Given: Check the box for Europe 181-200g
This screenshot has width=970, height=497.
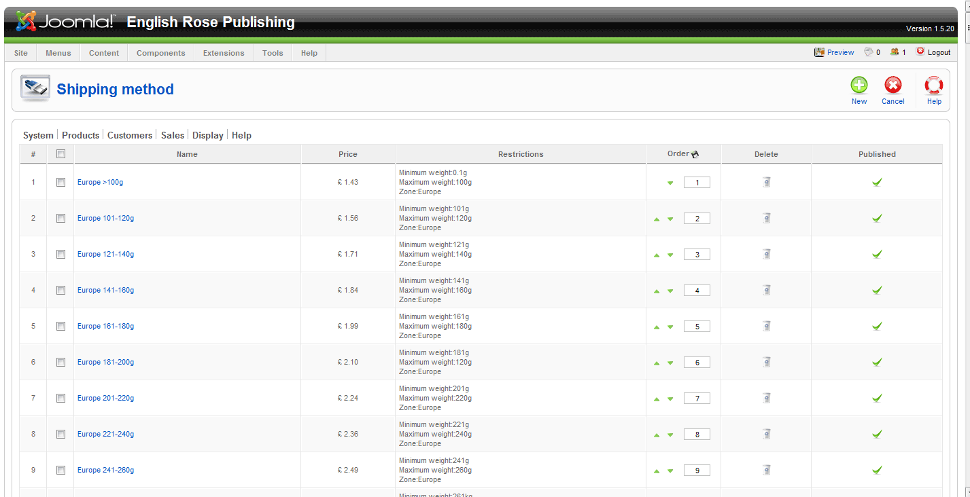Looking at the screenshot, I should tap(60, 362).
